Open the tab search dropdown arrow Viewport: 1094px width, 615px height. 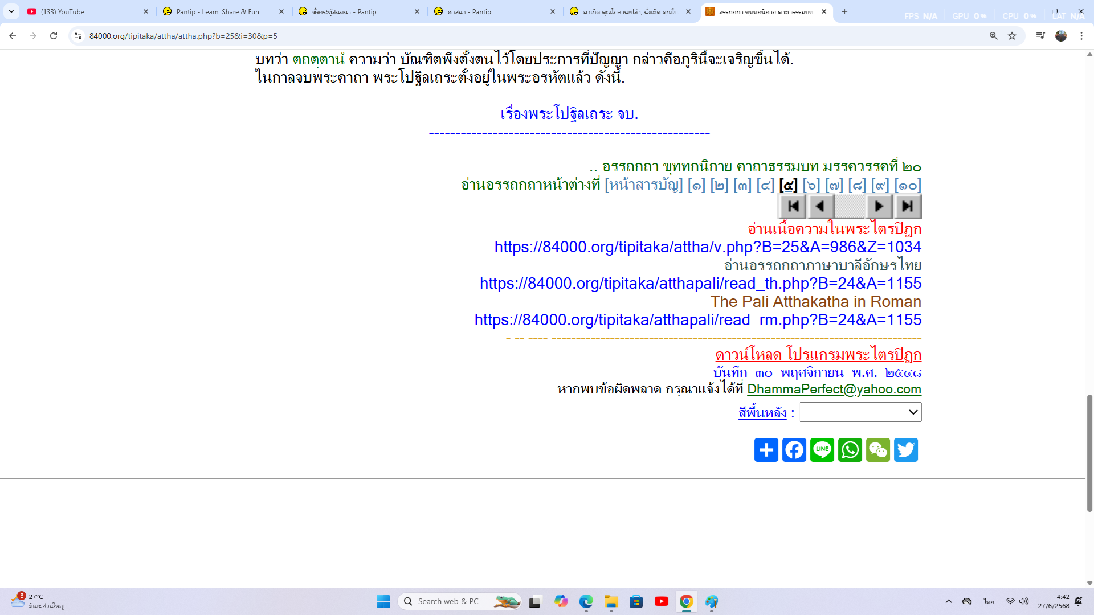11,11
